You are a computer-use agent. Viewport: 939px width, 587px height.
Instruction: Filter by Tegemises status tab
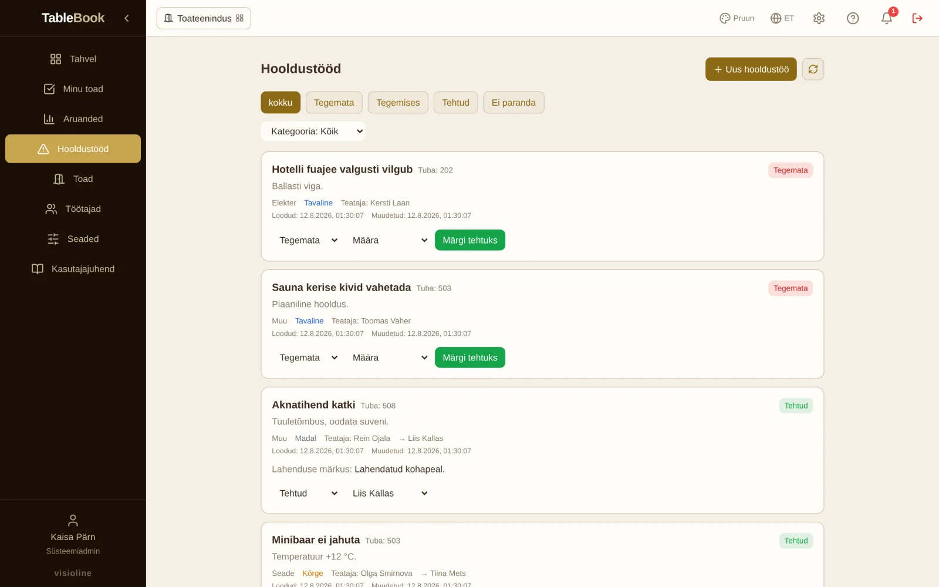tap(398, 103)
